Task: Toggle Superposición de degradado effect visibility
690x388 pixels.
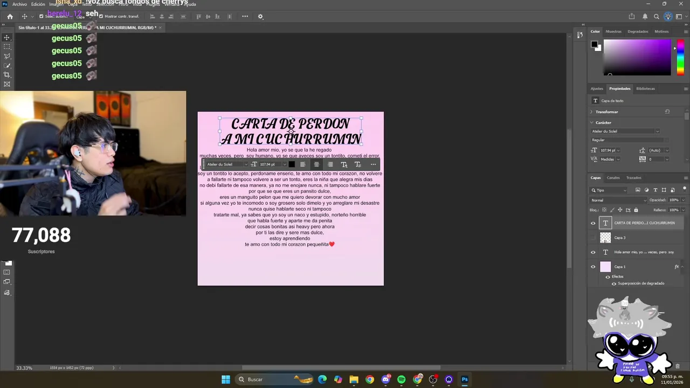Action: [614, 283]
